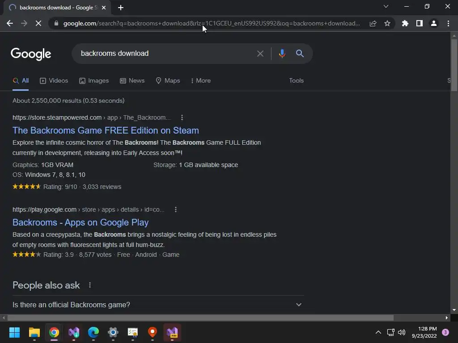Expand the More search categories menu
The width and height of the screenshot is (458, 343).
[201, 81]
